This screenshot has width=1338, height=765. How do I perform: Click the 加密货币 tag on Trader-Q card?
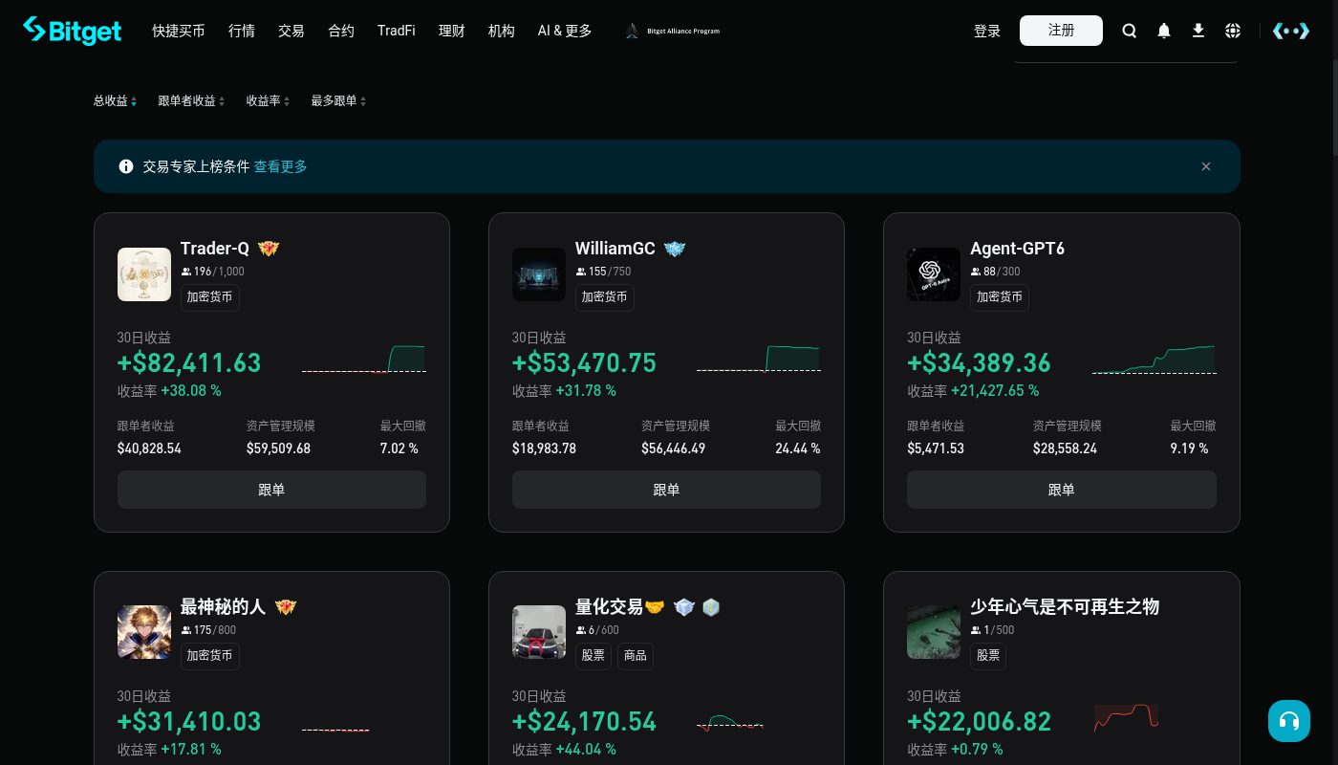tap(210, 297)
